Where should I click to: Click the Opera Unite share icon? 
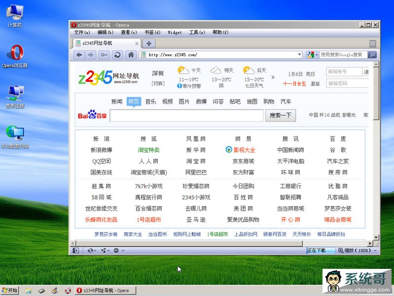click(x=103, y=251)
